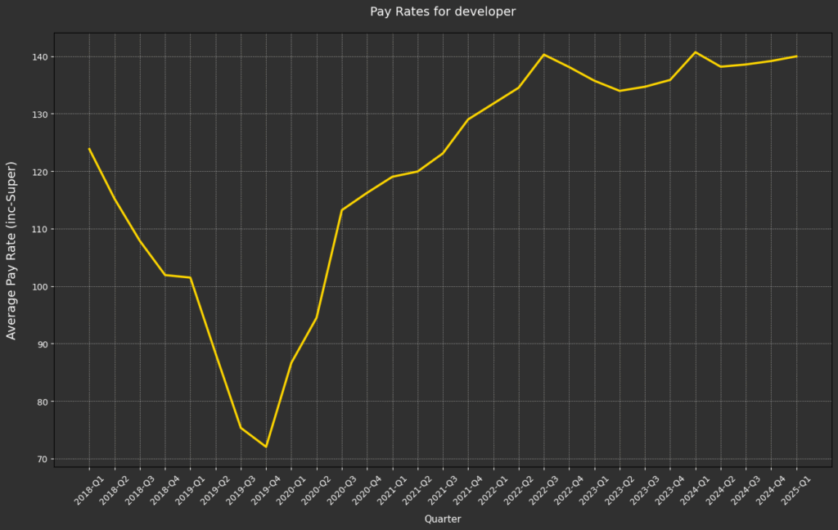Click the line peak at 2022-Q3

click(x=543, y=55)
